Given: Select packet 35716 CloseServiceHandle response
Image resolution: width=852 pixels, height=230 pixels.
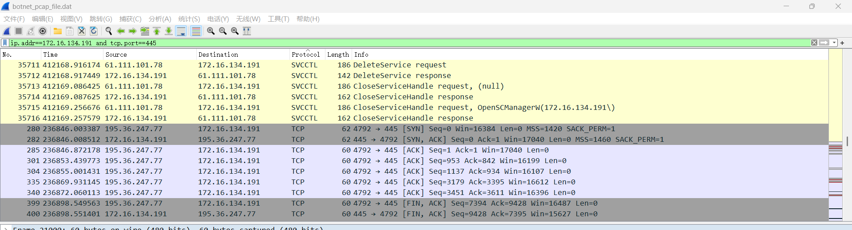Looking at the screenshot, I should pos(414,118).
